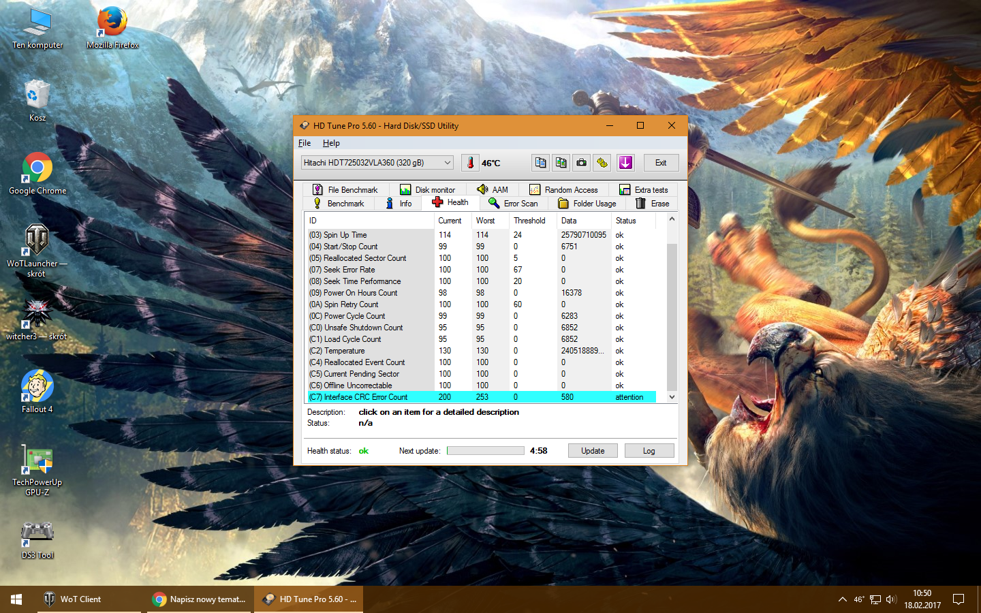
Task: Switch to the Extra tests tab
Action: pyautogui.click(x=644, y=189)
